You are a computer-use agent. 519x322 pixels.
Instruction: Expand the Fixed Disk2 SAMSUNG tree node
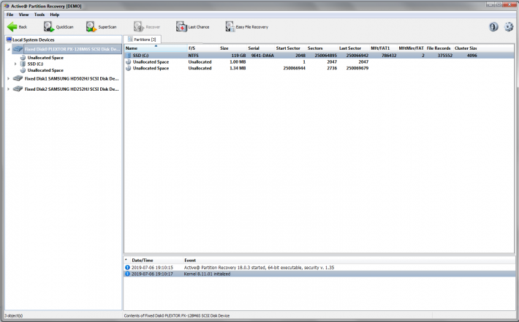coord(9,89)
